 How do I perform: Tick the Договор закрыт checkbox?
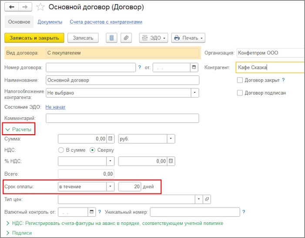[x=240, y=80]
